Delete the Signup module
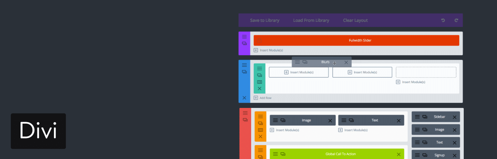This screenshot has height=159, width=497. [x=454, y=155]
